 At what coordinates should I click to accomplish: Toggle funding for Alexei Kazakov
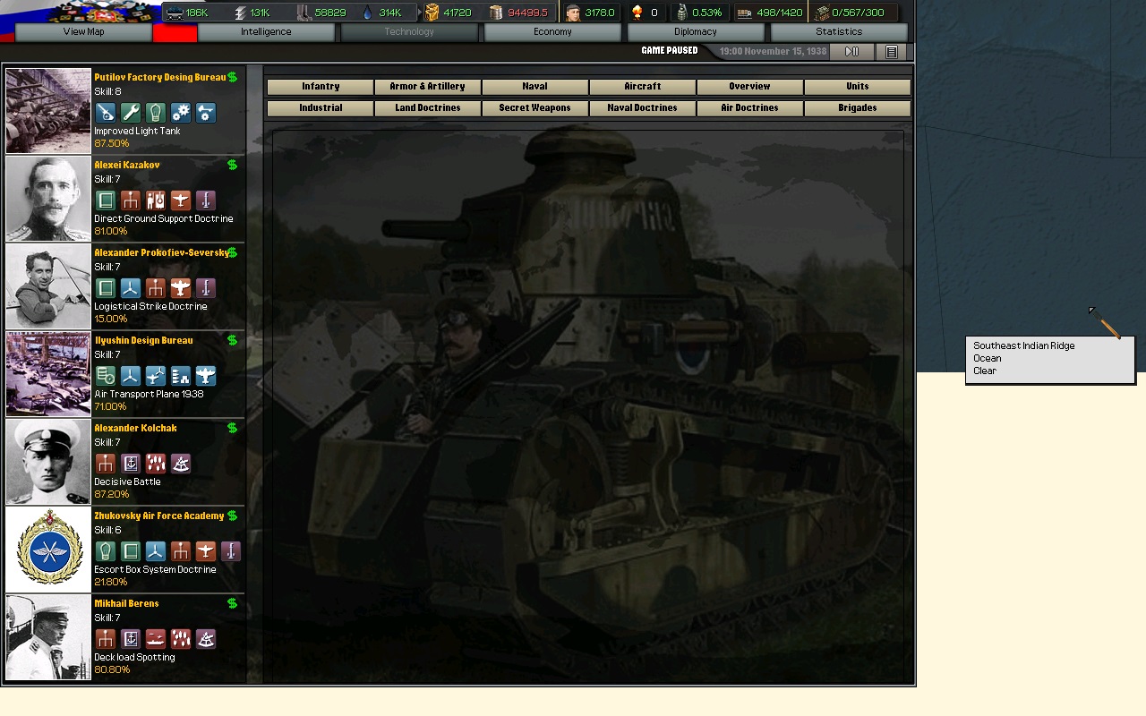[232, 165]
